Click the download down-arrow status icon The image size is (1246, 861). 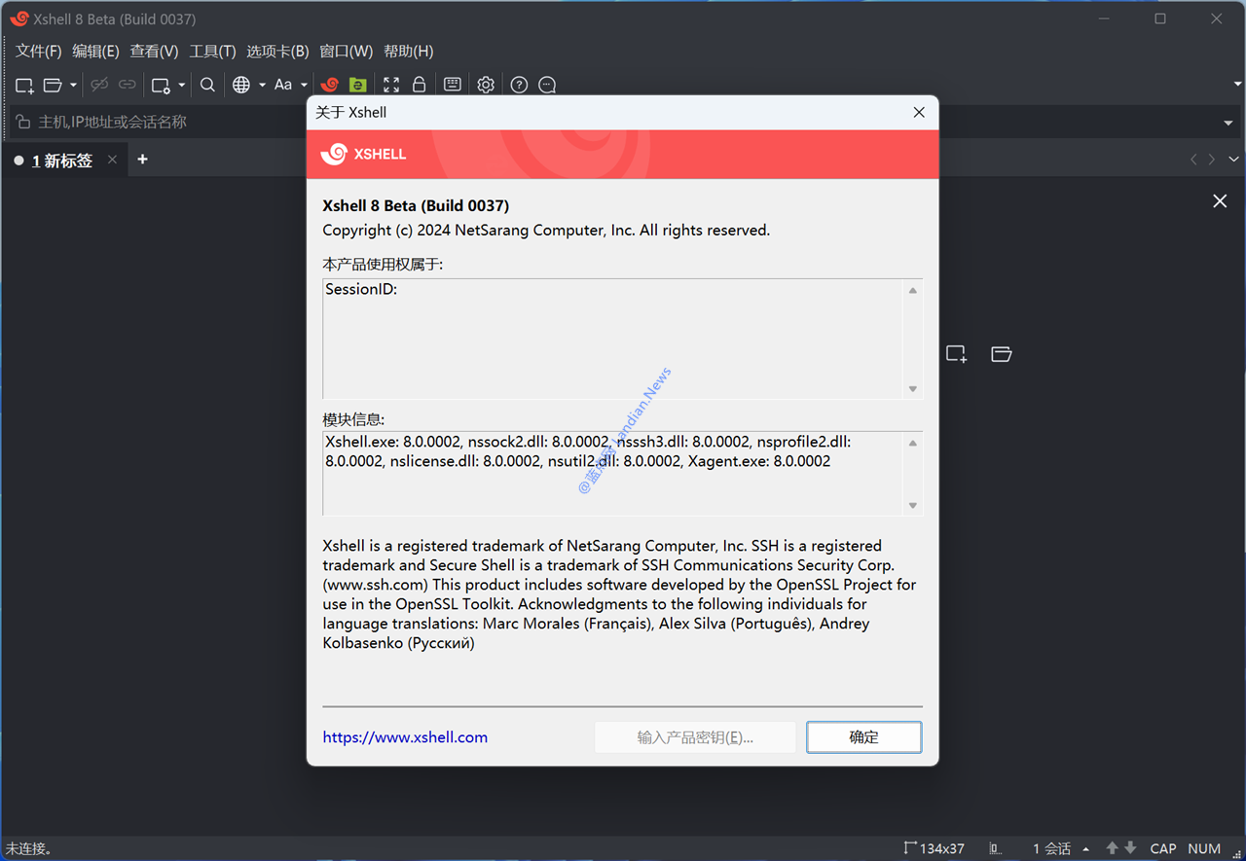coord(1130,848)
